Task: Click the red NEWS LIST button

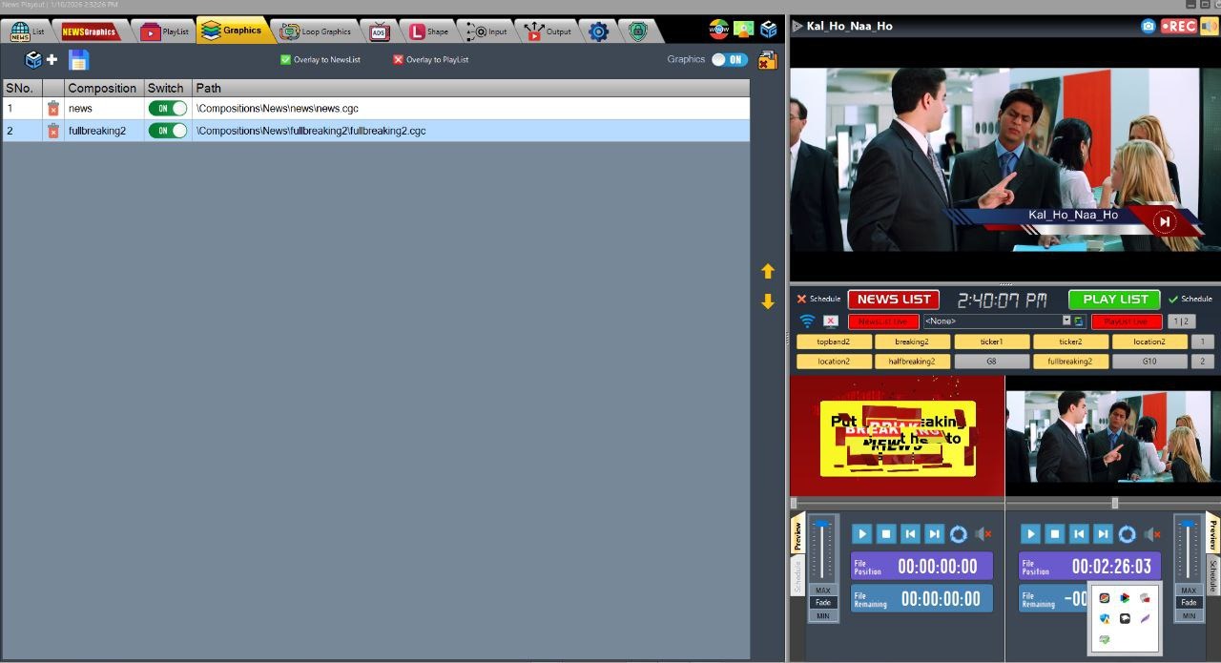Action: click(893, 300)
